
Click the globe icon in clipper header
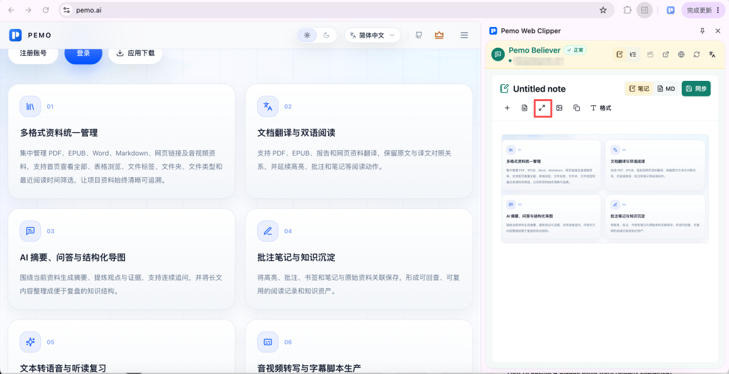pos(681,55)
